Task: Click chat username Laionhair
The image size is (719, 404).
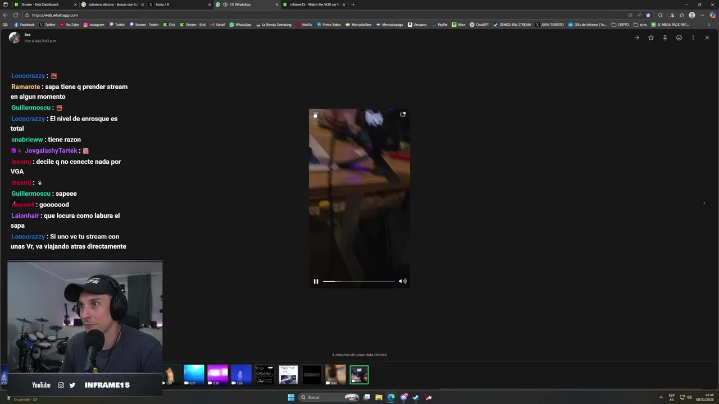Action: coord(25,215)
